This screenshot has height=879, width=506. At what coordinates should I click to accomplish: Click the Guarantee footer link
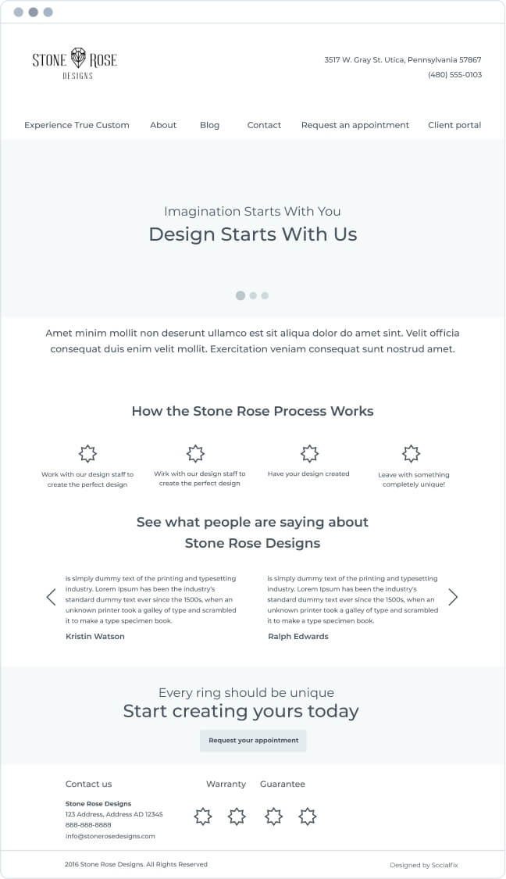click(x=283, y=784)
